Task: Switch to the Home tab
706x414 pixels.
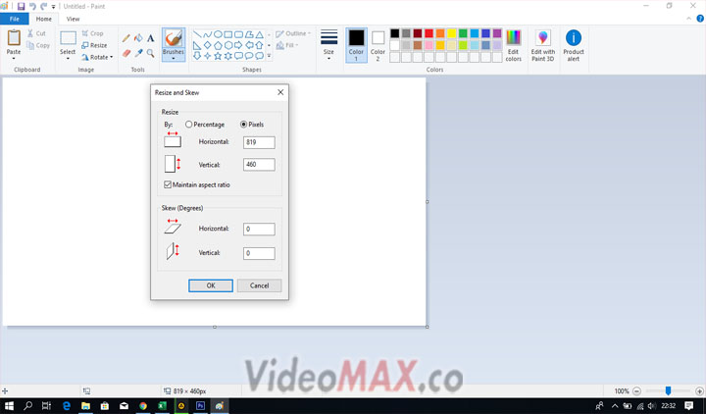Action: pyautogui.click(x=44, y=19)
